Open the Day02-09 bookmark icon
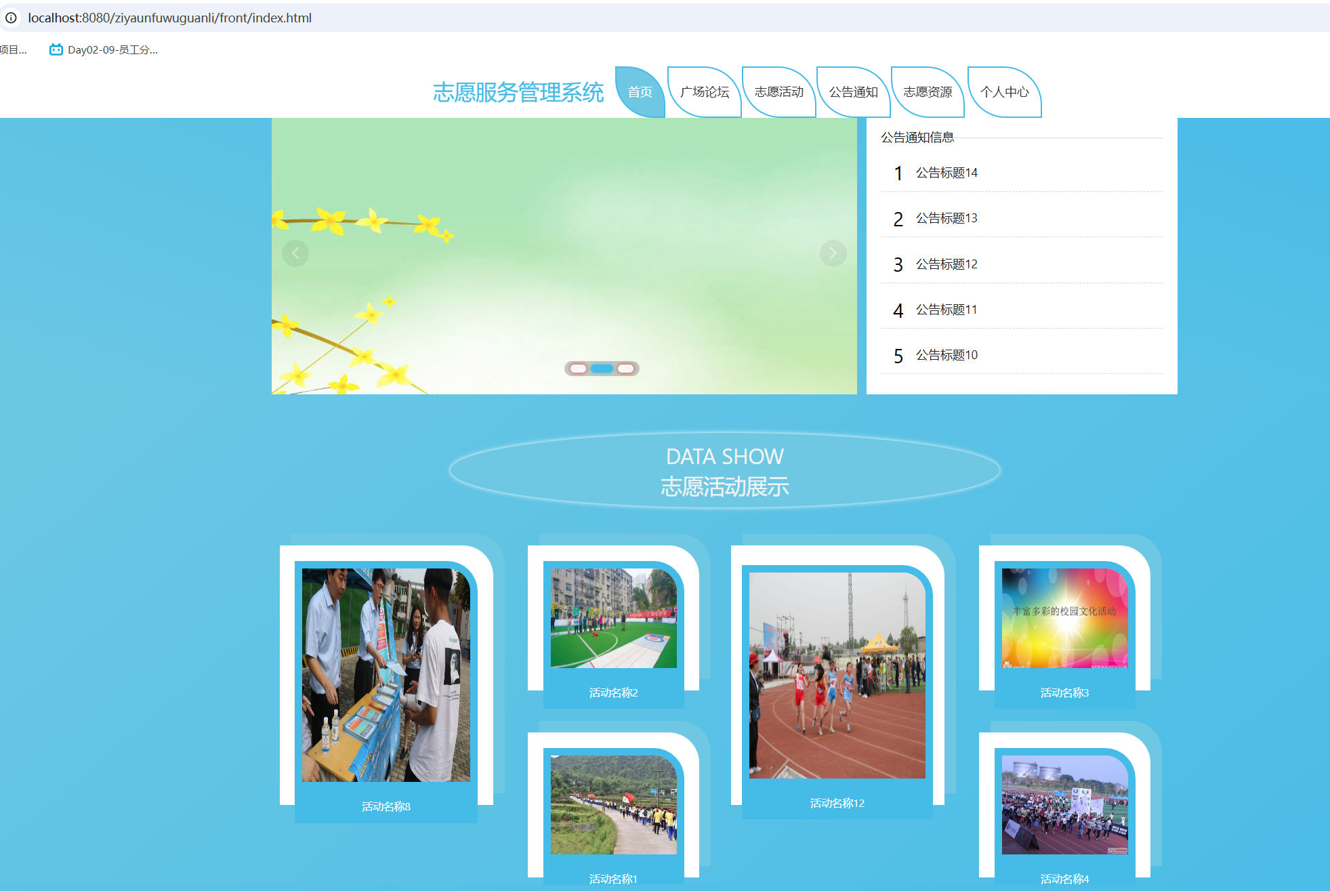 point(56,49)
